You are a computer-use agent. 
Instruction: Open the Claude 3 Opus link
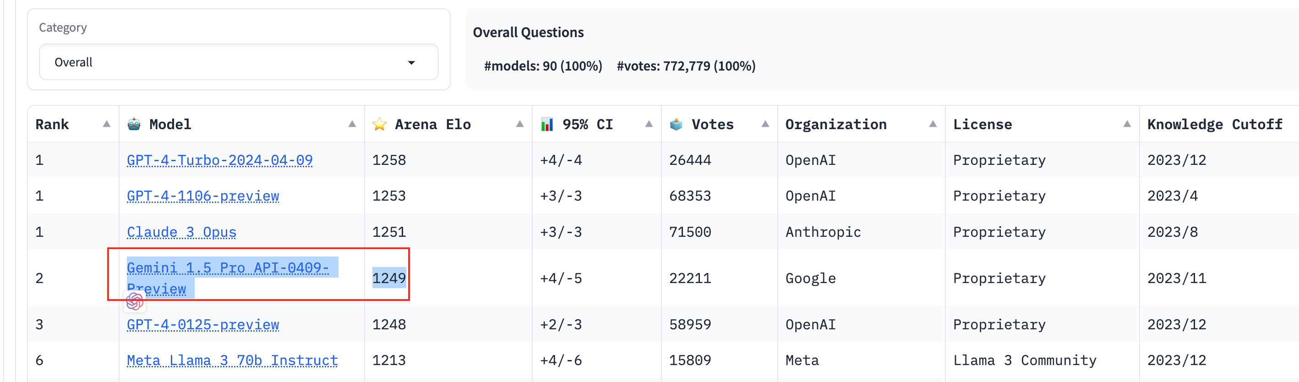[181, 232]
